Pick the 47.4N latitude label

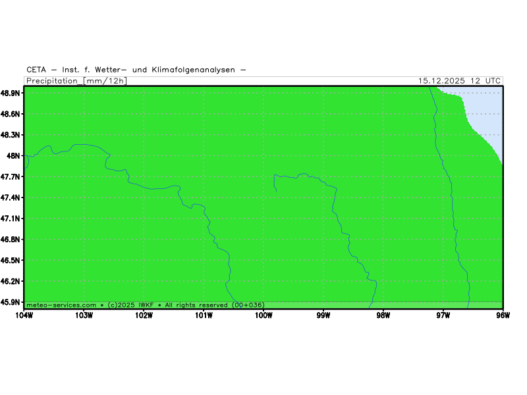[11, 197]
